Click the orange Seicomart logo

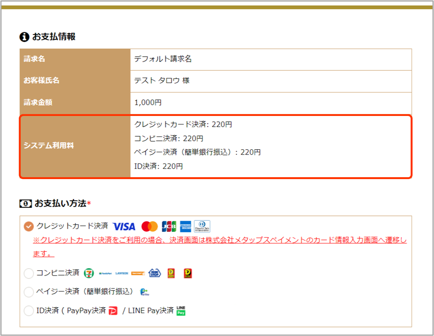click(x=138, y=273)
